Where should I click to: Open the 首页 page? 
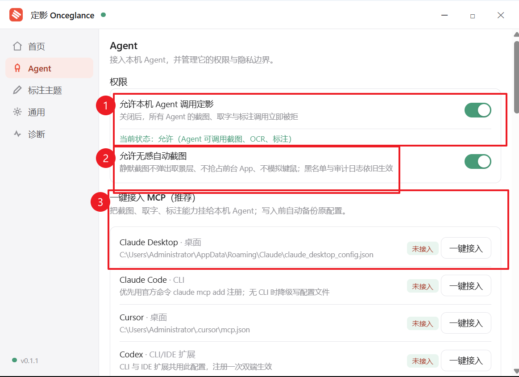(x=50, y=46)
